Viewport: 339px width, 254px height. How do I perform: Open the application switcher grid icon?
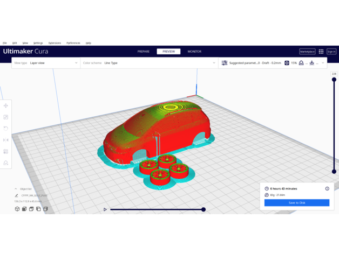click(x=321, y=52)
